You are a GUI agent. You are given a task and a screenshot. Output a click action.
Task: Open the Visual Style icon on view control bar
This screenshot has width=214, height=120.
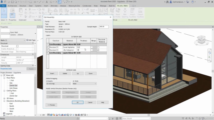point(51,115)
